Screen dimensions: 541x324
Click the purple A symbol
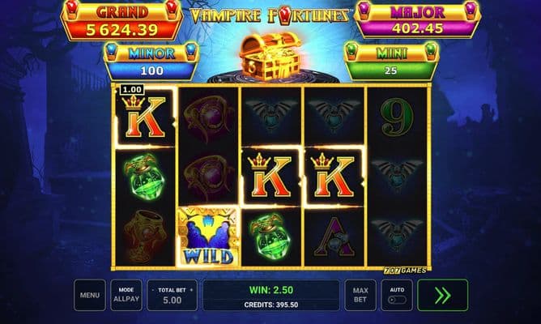tap(334, 237)
